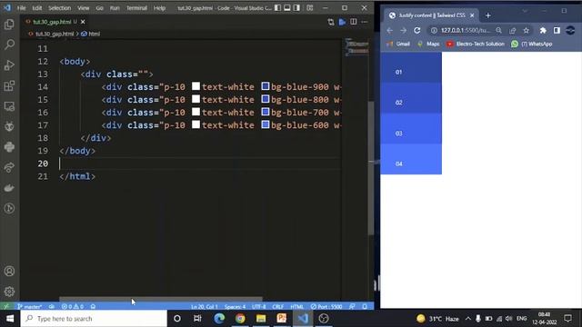Open the Edit menu
The width and height of the screenshot is (582, 327).
(36, 8)
